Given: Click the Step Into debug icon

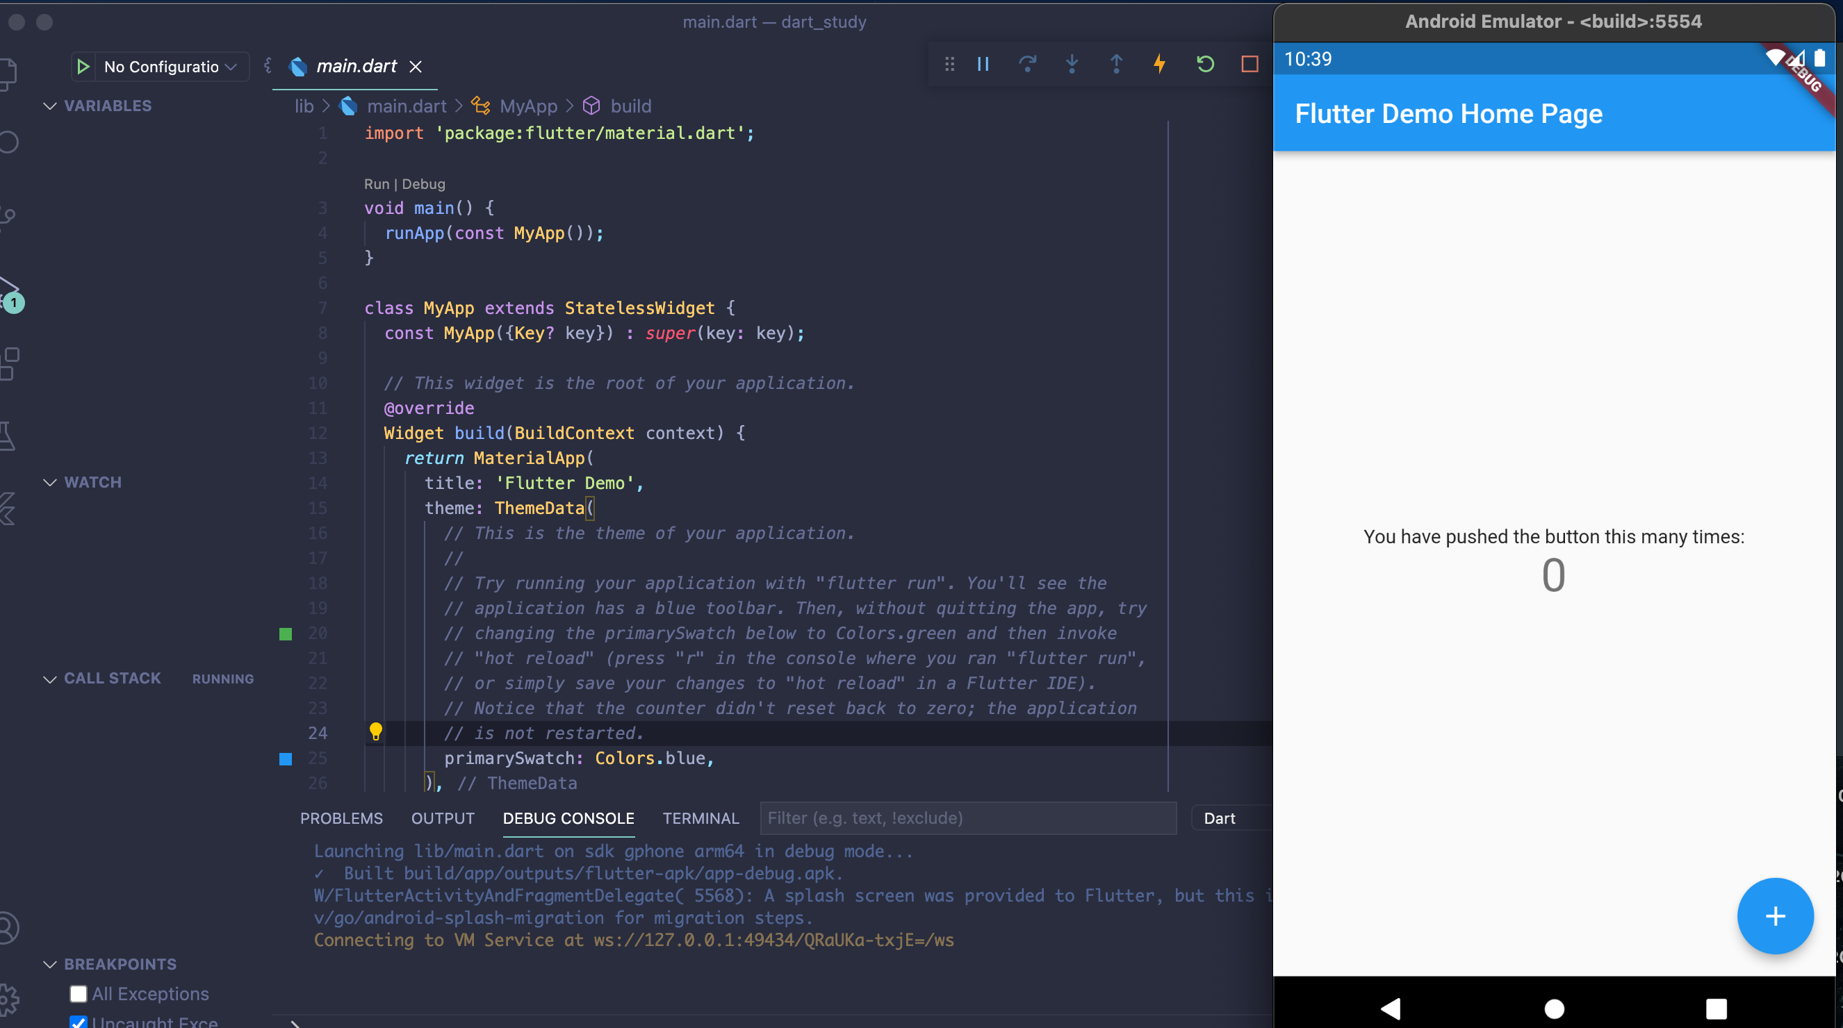Looking at the screenshot, I should 1072,65.
